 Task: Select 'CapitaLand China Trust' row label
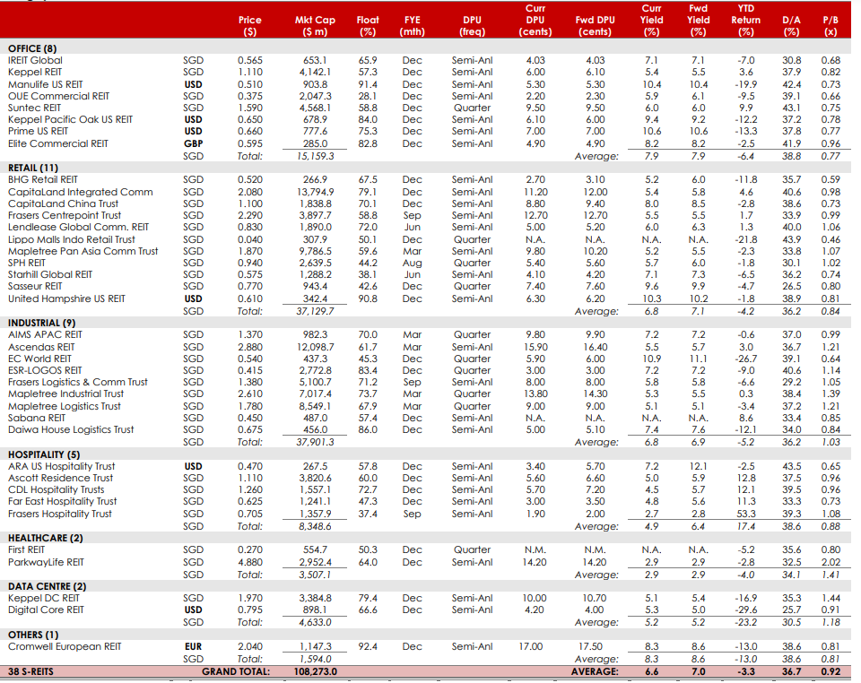click(63, 203)
